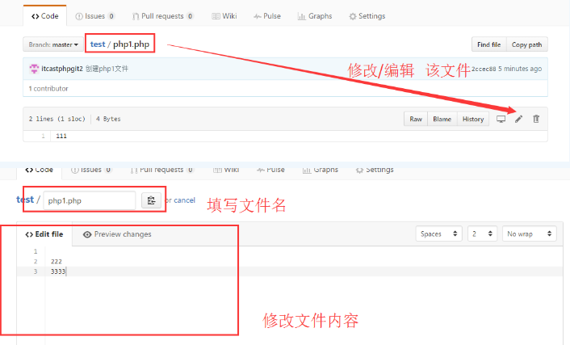570x345 pixels.
Task: Select the Preview changes tab
Action: (x=117, y=234)
